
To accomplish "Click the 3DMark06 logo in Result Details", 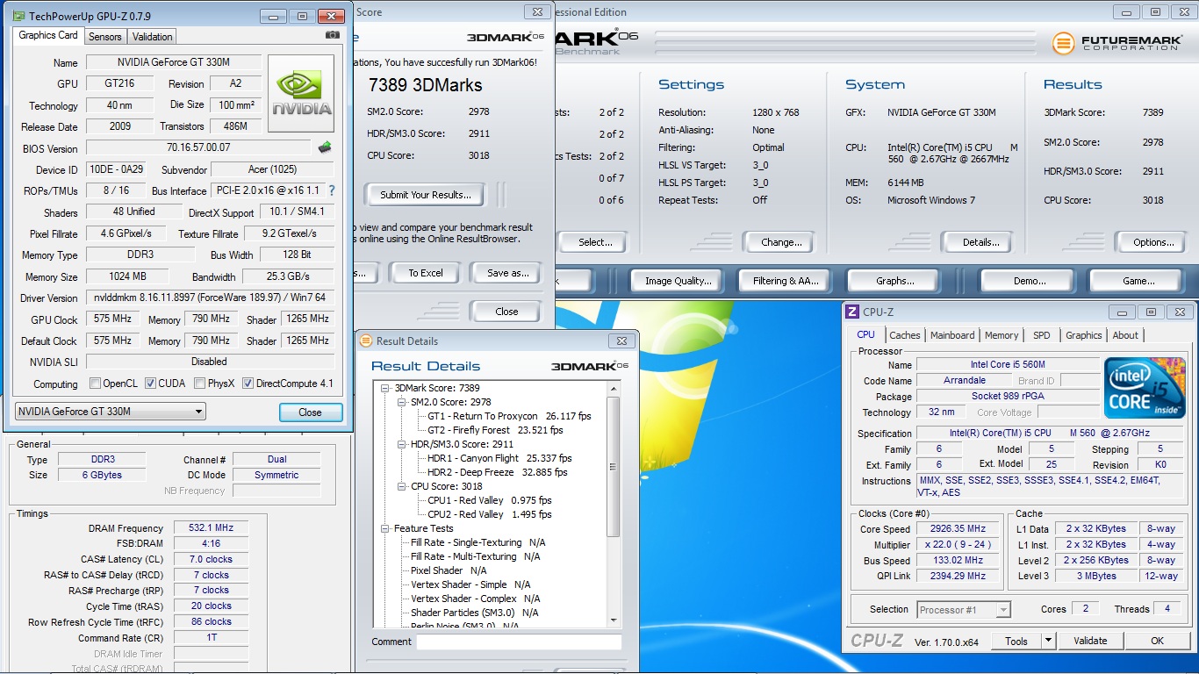I will pyautogui.click(x=590, y=366).
